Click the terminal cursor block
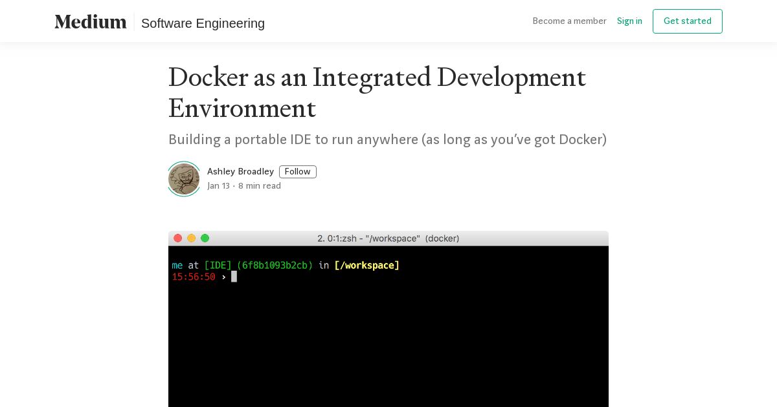The width and height of the screenshot is (777, 407). pos(234,277)
